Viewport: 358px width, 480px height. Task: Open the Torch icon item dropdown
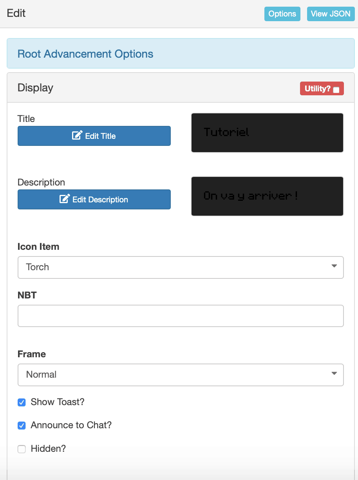pos(181,267)
